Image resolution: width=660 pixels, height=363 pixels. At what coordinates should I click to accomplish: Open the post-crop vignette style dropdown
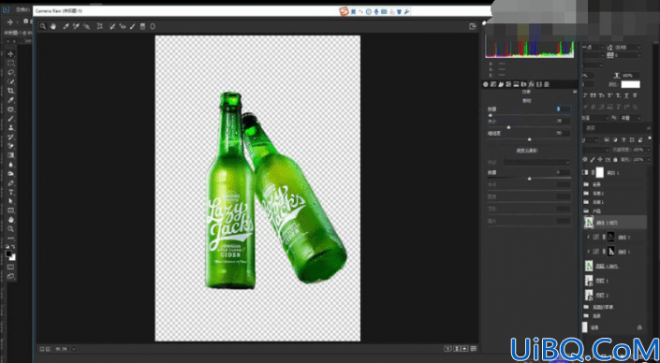[537, 163]
